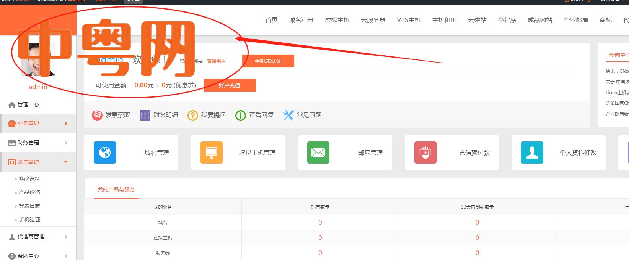629x260 pixels.
Task: Select the 我的产品与服务 tab
Action: click(116, 189)
